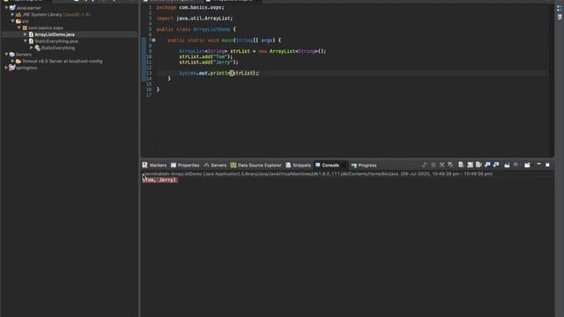Select the StaticEverything class entry
Screen dimensions: 564x317
(x=58, y=48)
